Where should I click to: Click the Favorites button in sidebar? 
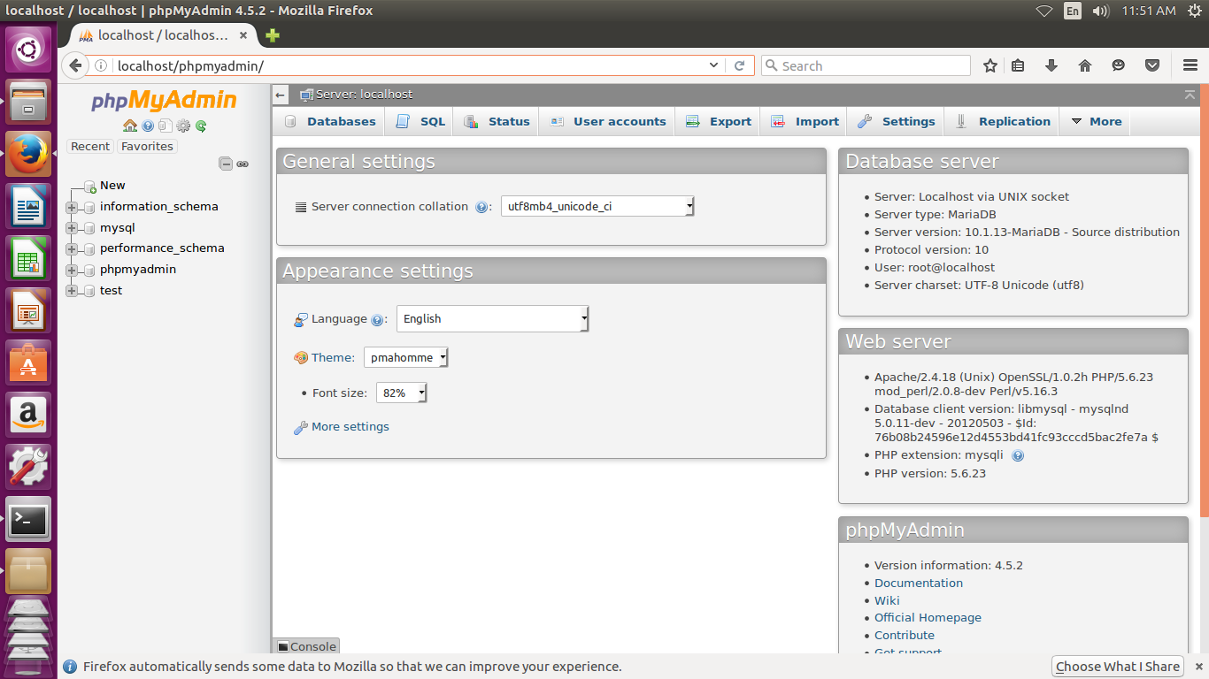pyautogui.click(x=147, y=147)
